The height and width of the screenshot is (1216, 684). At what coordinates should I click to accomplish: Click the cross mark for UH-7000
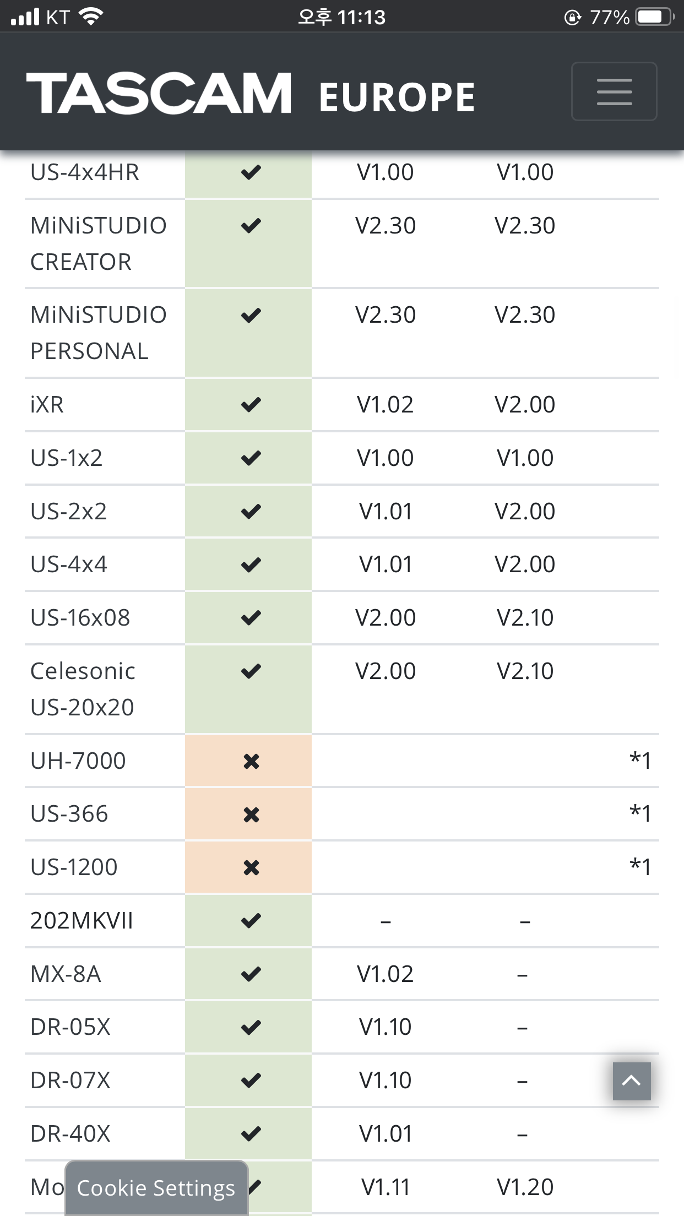pos(251,761)
